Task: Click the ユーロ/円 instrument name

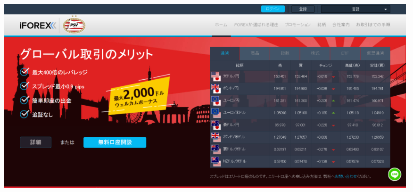Action: coord(231,100)
